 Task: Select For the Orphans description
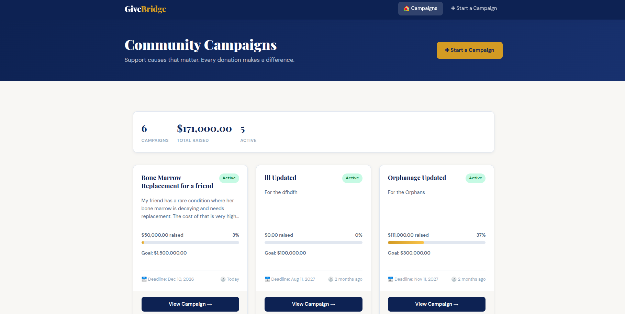click(x=406, y=192)
